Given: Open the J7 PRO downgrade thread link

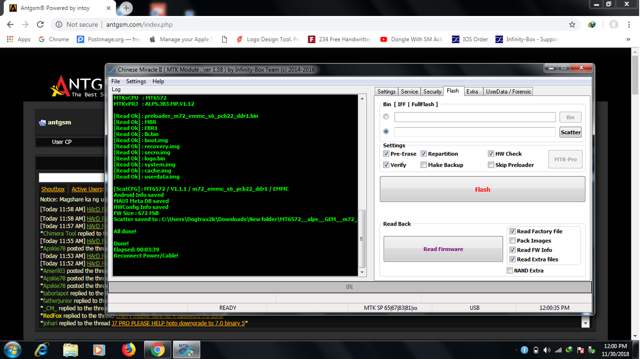Looking at the screenshot, I should click(x=178, y=323).
